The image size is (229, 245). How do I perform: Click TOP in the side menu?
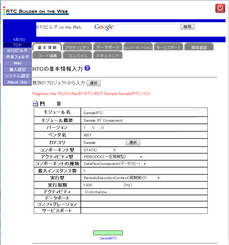pos(17,45)
